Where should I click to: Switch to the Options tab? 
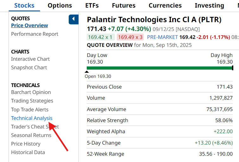click(x=60, y=5)
